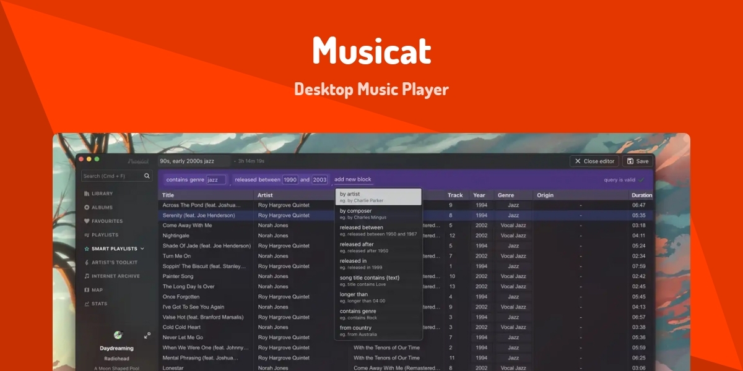Image resolution: width=743 pixels, height=371 pixels.
Task: Select 'by composer' block option
Action: click(x=378, y=213)
